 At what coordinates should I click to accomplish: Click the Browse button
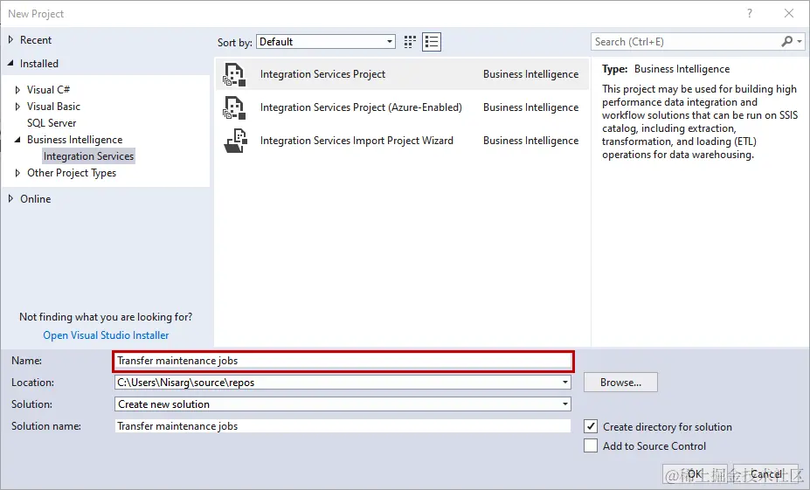click(620, 383)
